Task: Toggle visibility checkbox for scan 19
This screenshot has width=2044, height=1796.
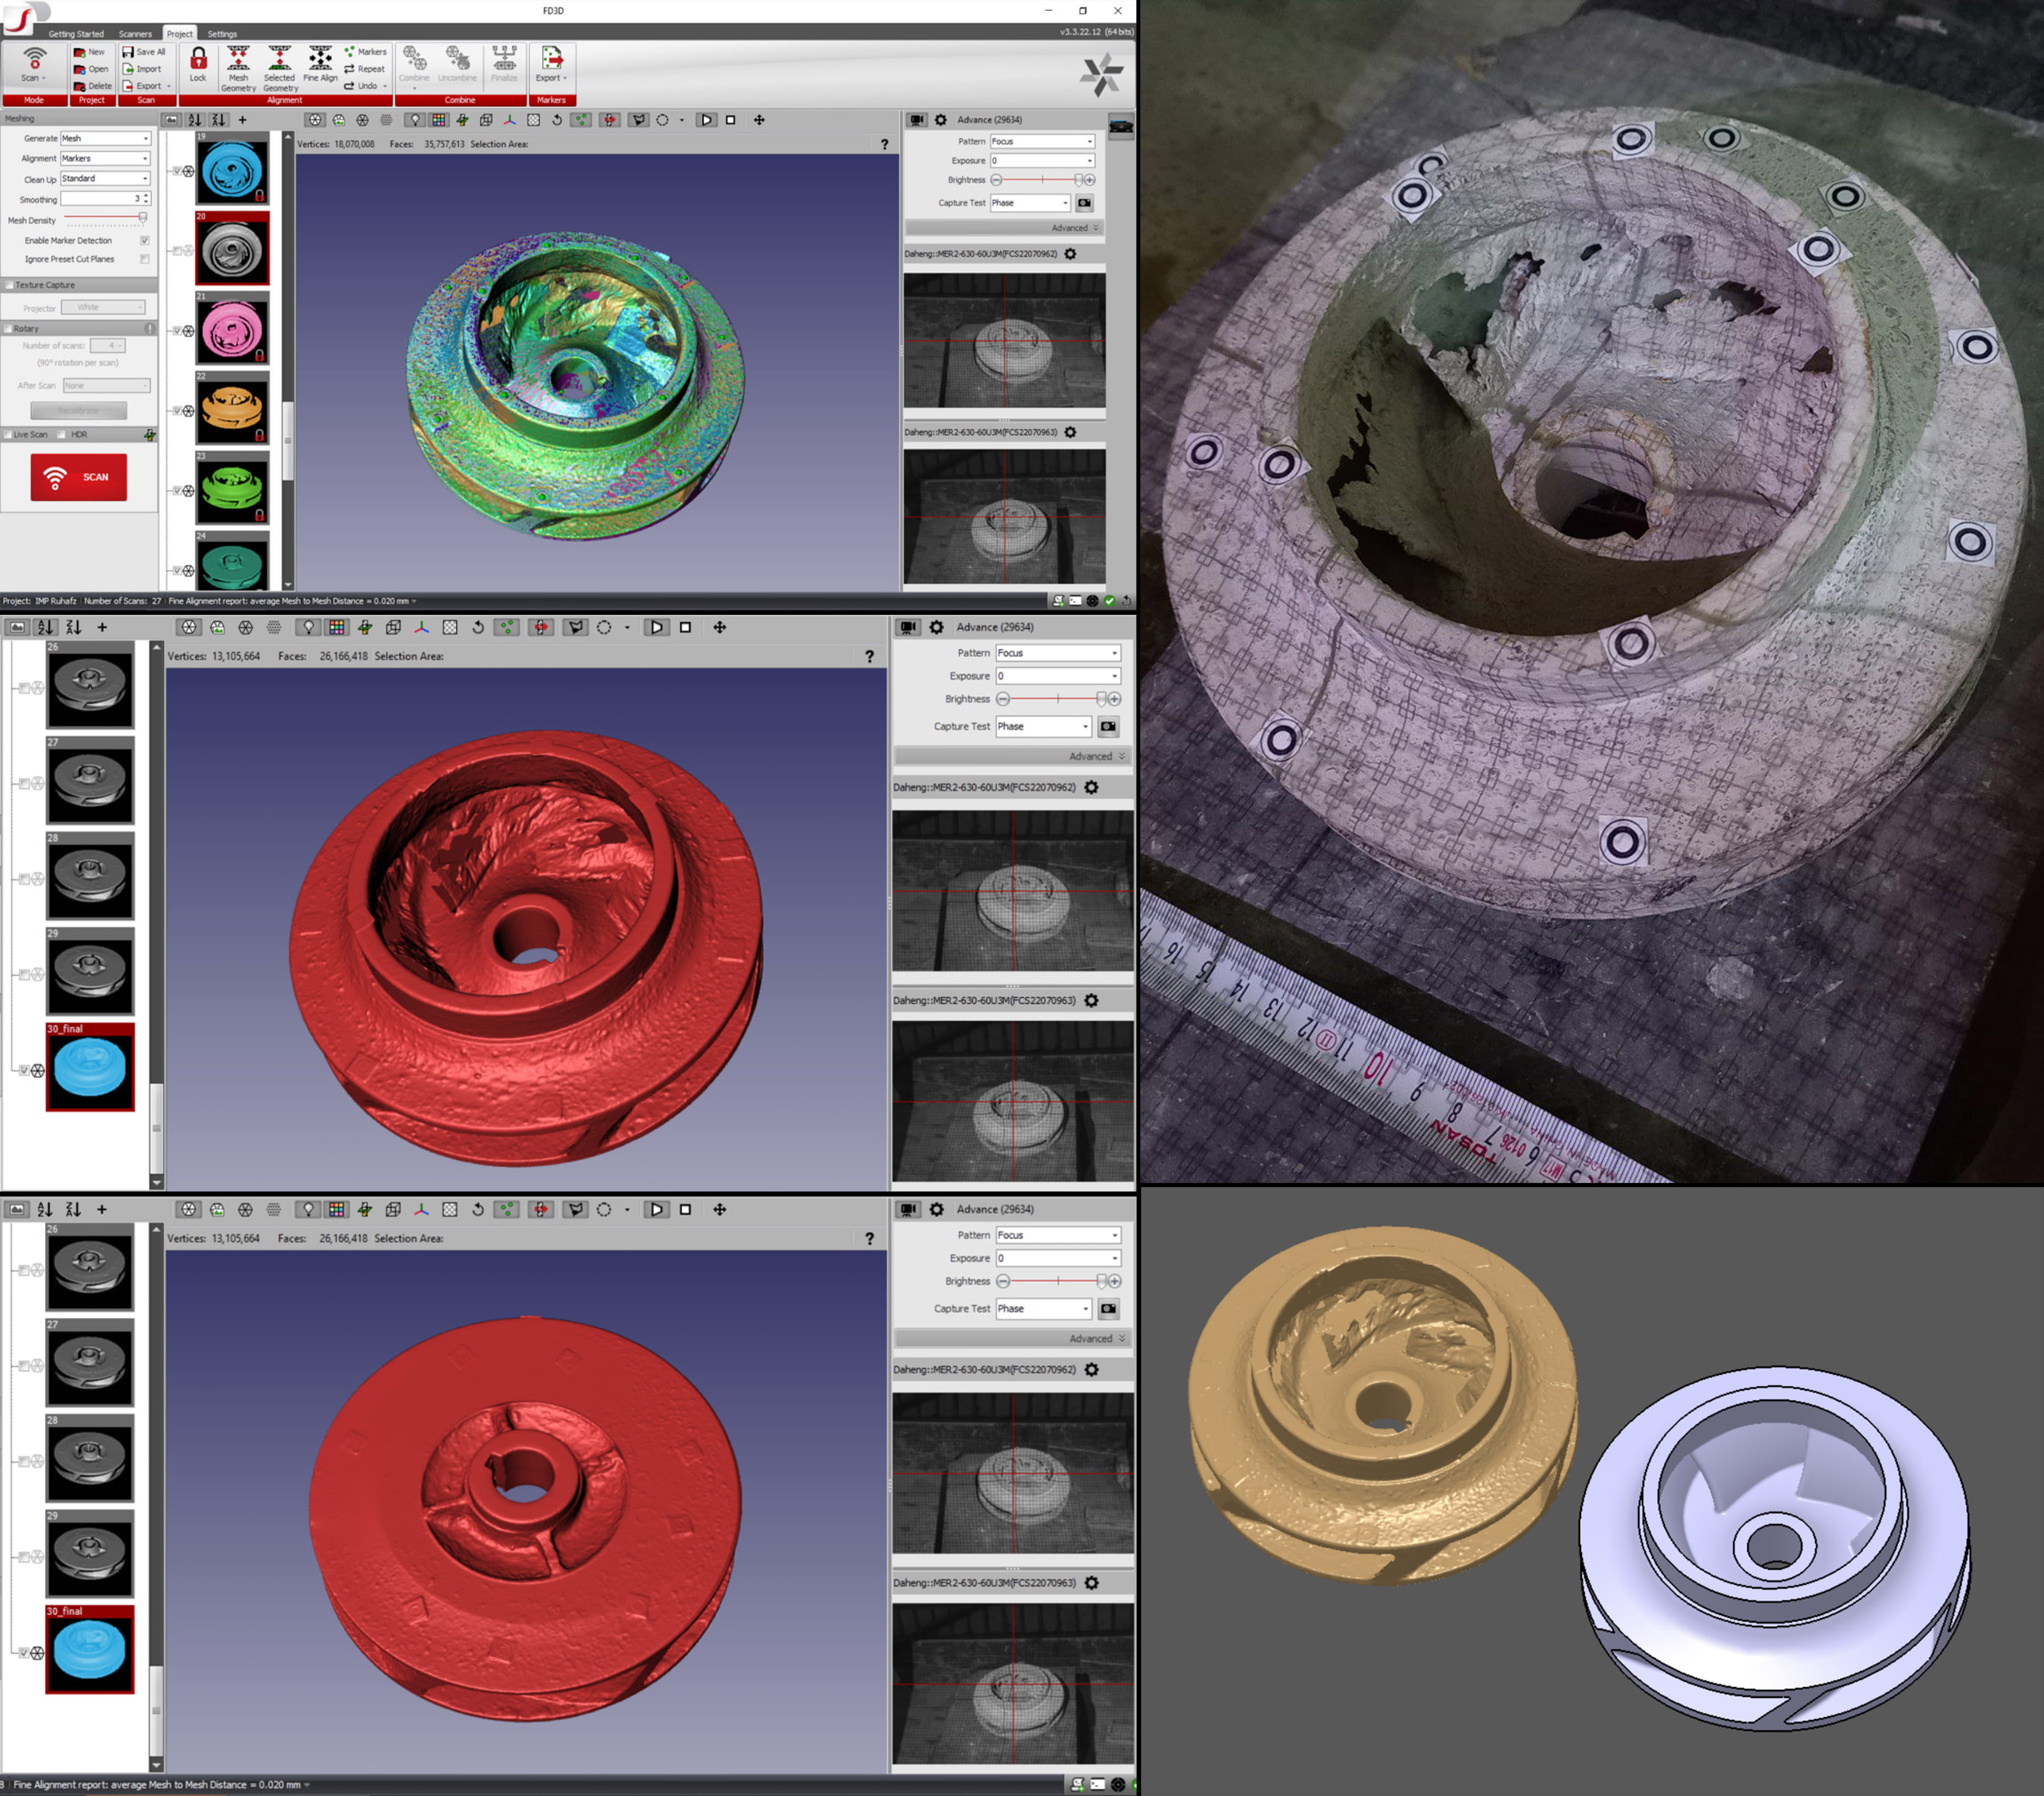Action: (177, 171)
